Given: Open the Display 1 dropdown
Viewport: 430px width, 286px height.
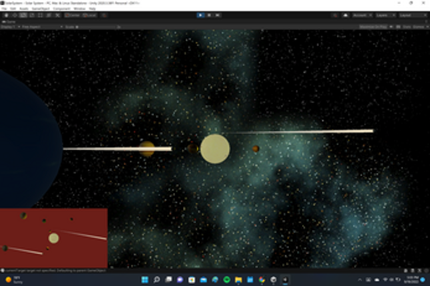Looking at the screenshot, I should (x=11, y=27).
